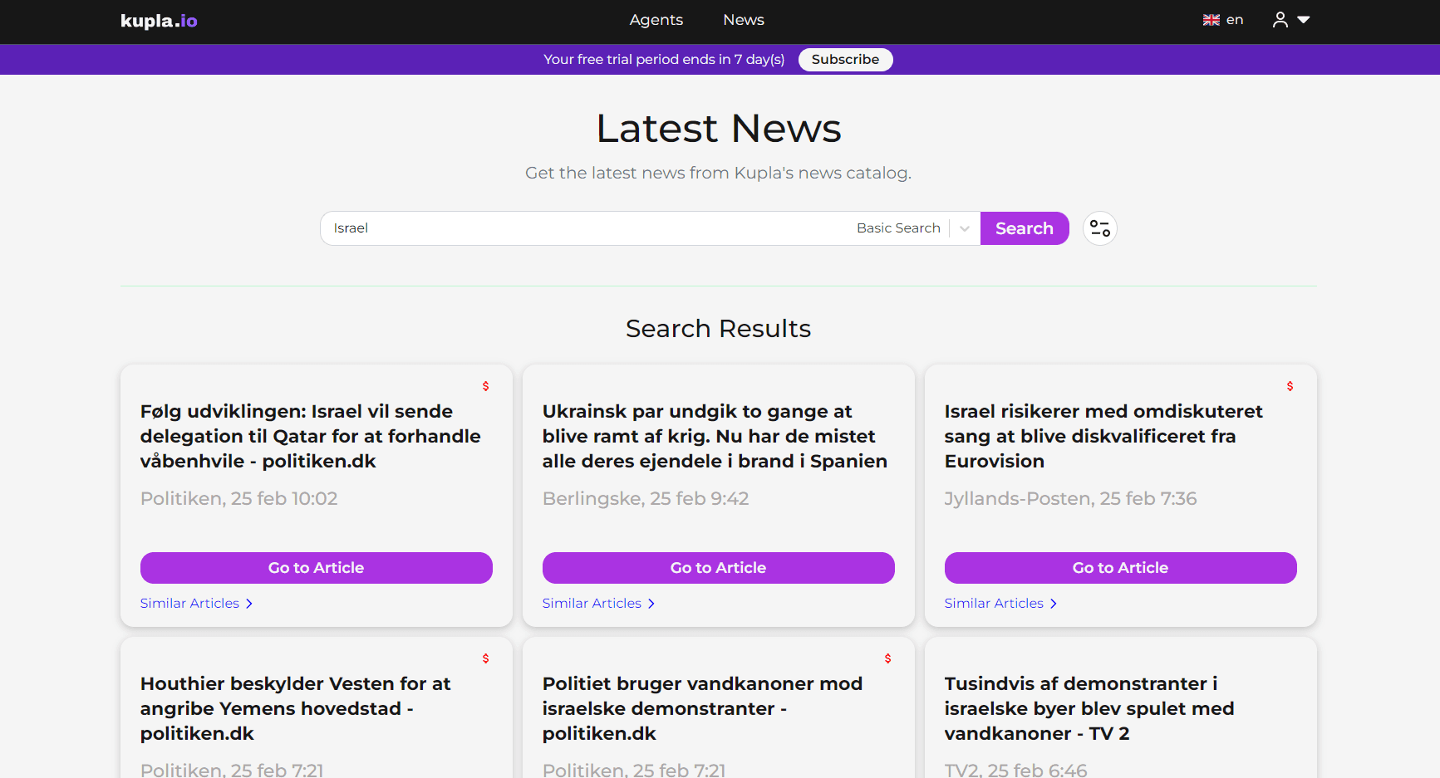This screenshot has width=1440, height=778.
Task: Go to Article for Jyllands-Posten Eurovision story
Action: coord(1121,568)
